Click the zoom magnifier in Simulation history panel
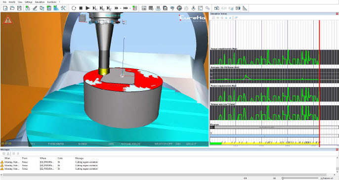The image size is (339, 180). [213, 18]
